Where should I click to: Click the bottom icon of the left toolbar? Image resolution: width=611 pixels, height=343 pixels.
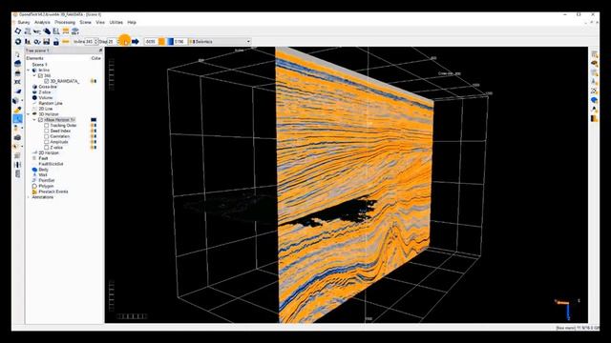click(x=17, y=173)
